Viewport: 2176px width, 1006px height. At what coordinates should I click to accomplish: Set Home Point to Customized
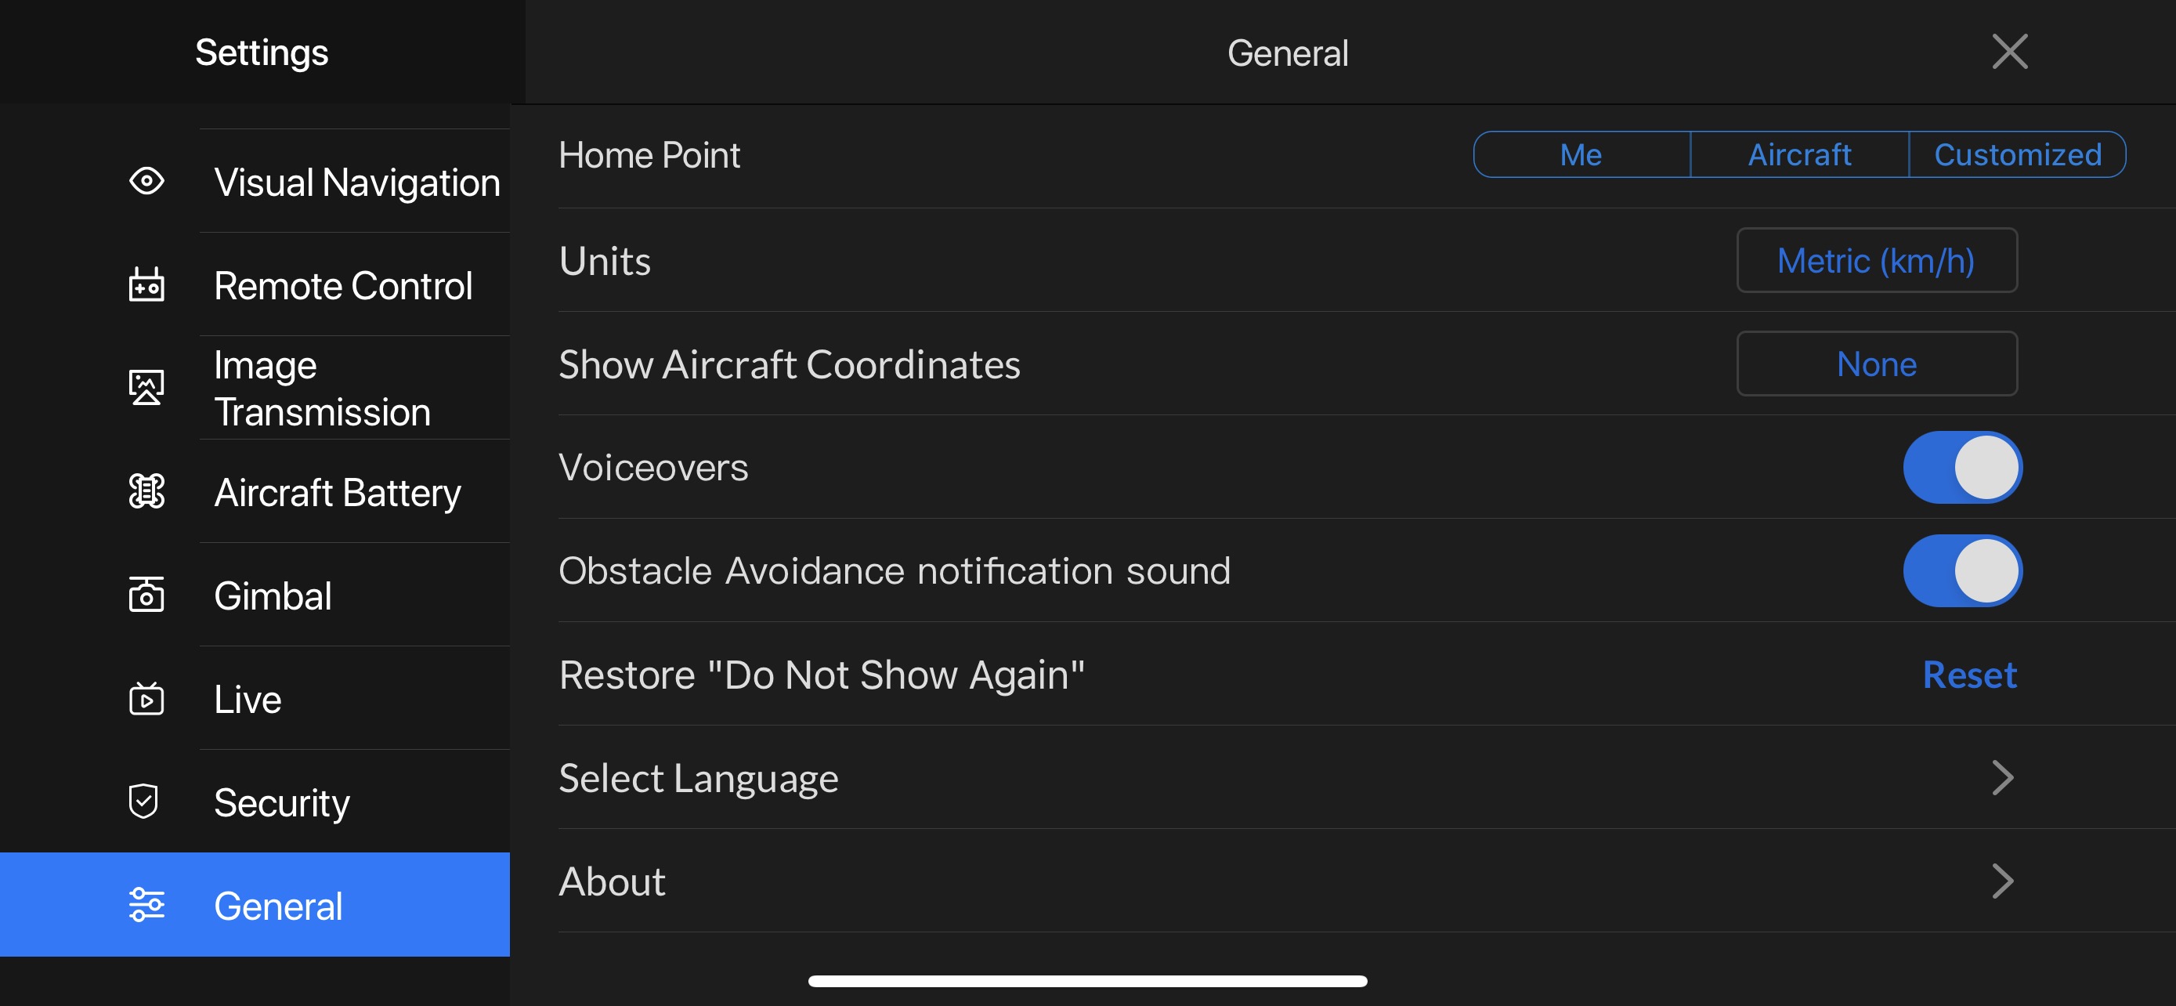coord(2017,154)
